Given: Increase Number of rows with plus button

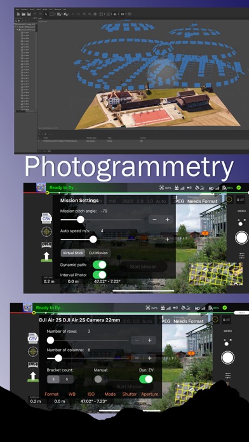Looking at the screenshot, I should (x=149, y=340).
